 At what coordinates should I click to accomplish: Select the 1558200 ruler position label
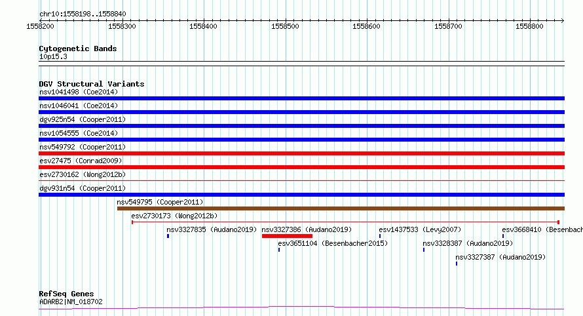(40, 26)
